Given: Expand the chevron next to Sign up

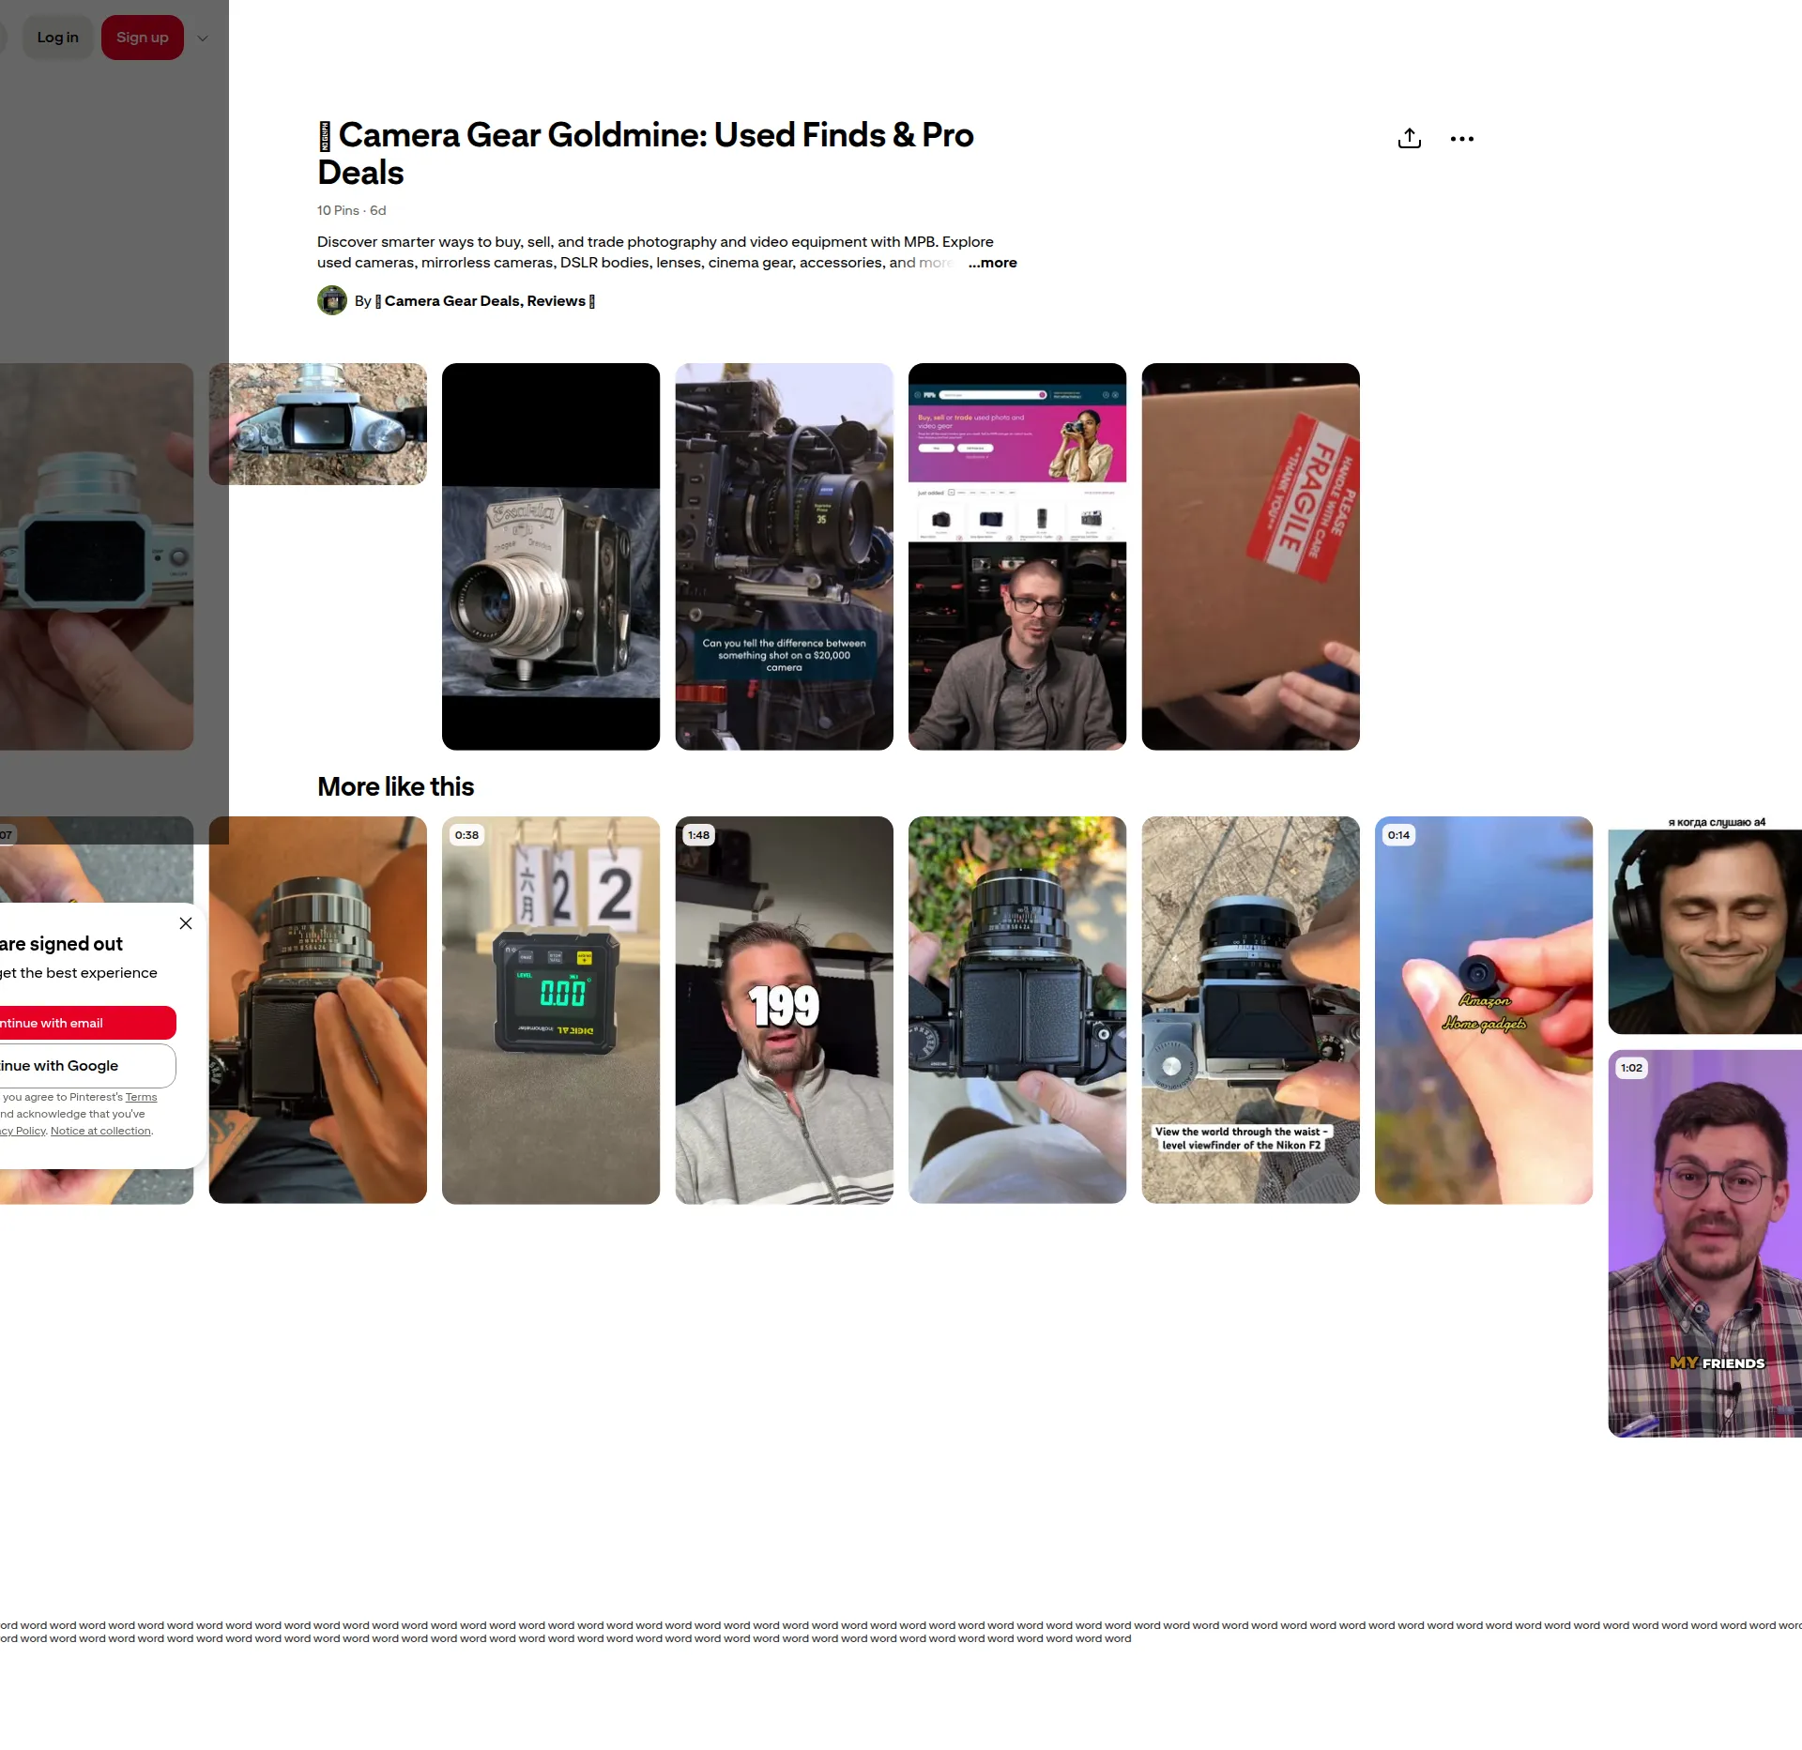Looking at the screenshot, I should (203, 38).
